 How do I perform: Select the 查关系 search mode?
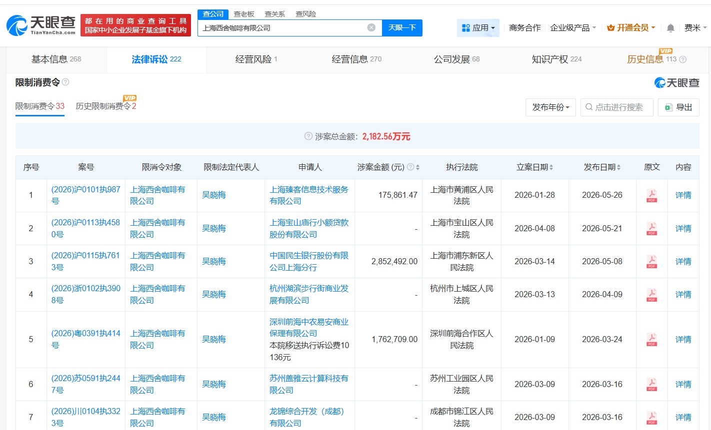275,14
